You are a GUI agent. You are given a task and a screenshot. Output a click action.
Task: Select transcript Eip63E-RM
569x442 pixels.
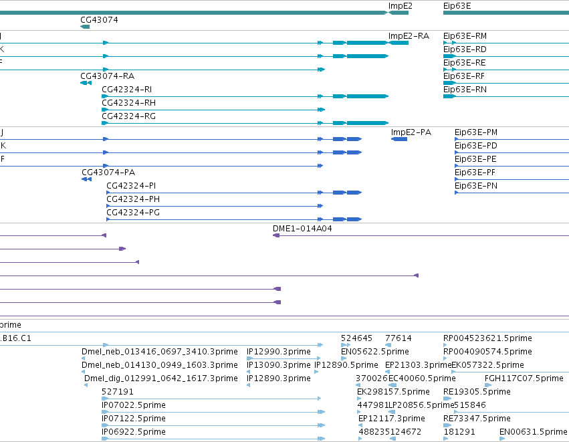click(x=465, y=36)
